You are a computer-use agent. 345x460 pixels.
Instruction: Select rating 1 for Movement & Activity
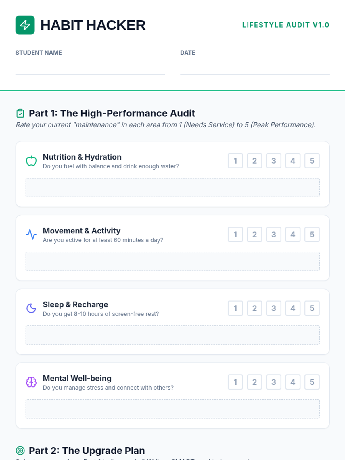click(235, 235)
